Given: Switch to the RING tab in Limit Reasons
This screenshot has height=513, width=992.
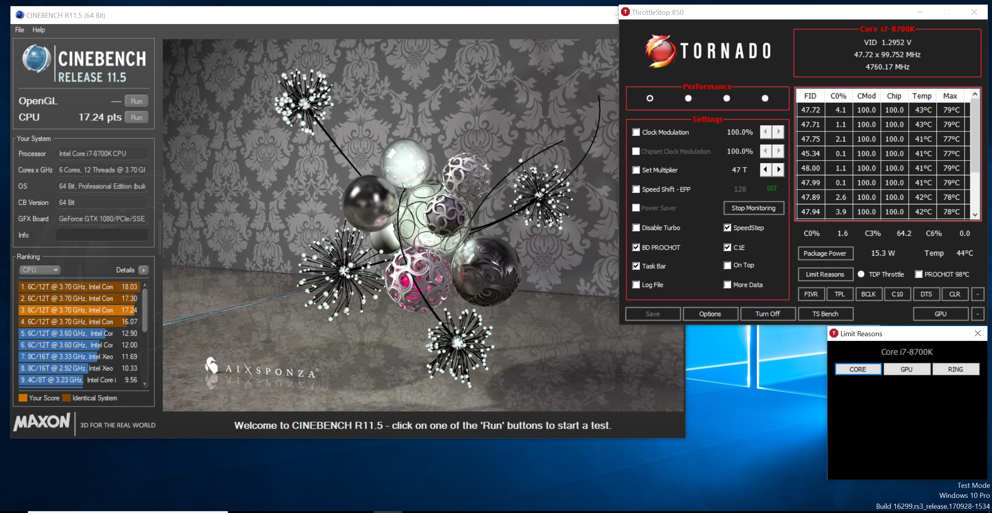Looking at the screenshot, I should tap(955, 369).
